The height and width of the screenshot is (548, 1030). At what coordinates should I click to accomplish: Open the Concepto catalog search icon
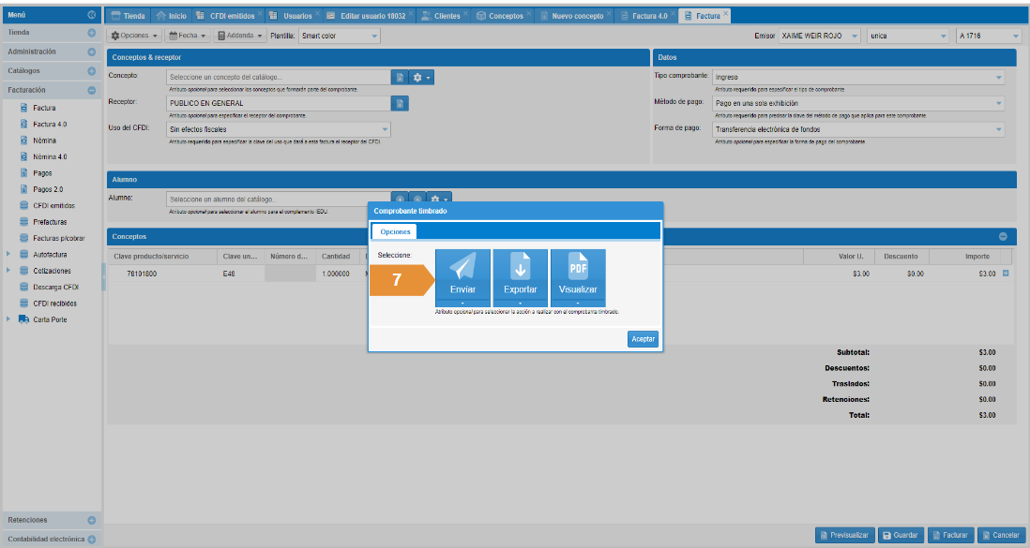point(400,77)
